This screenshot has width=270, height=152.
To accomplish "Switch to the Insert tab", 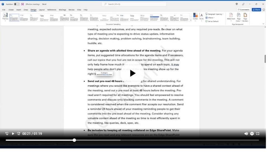I will point(19,10).
